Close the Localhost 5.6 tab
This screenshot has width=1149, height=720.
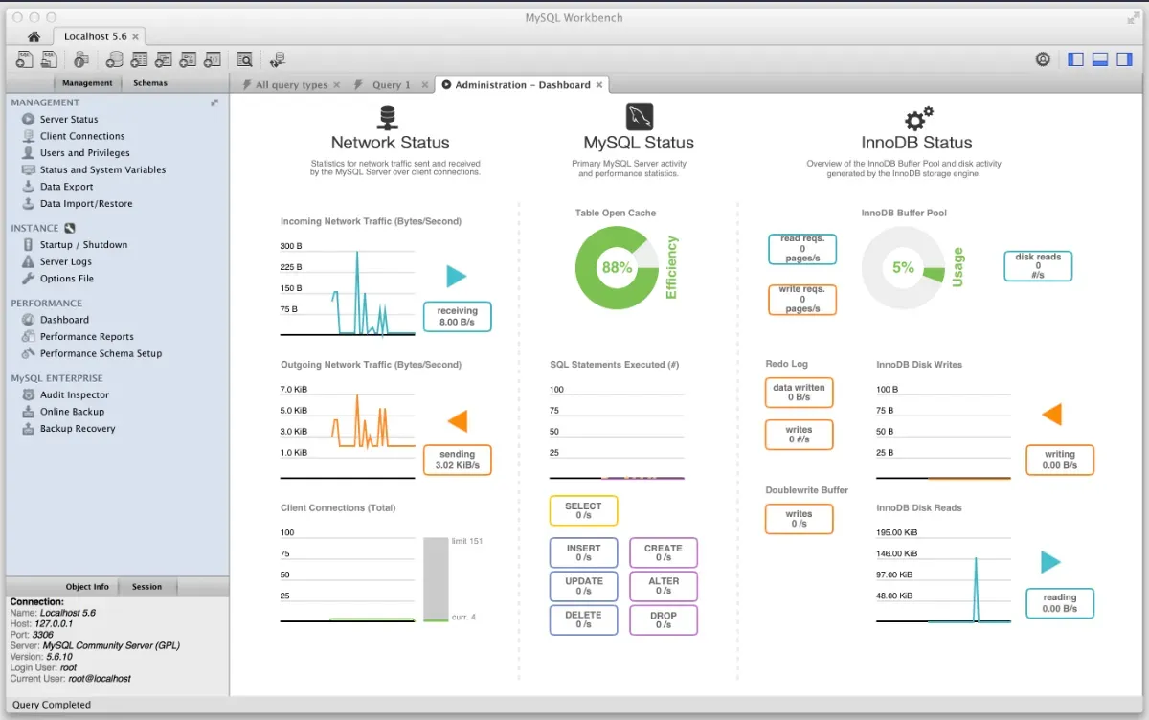[x=136, y=36]
